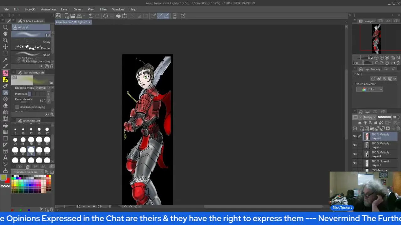Open the Effect panel more options arrow
This screenshot has width=401, height=225.
pyautogui.click(x=394, y=79)
